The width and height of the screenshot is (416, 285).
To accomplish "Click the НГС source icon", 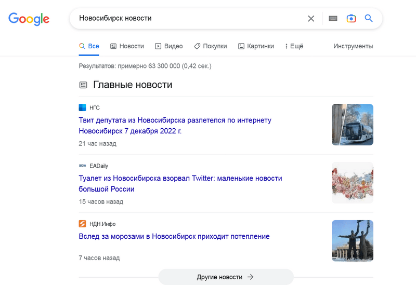I will click(x=82, y=107).
